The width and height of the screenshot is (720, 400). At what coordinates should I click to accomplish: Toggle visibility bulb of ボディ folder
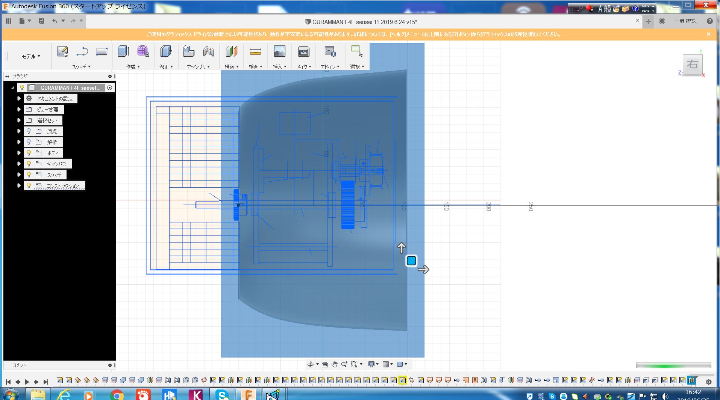(29, 153)
